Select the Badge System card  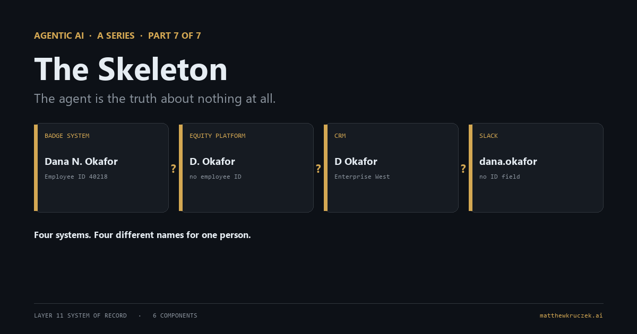coord(101,168)
